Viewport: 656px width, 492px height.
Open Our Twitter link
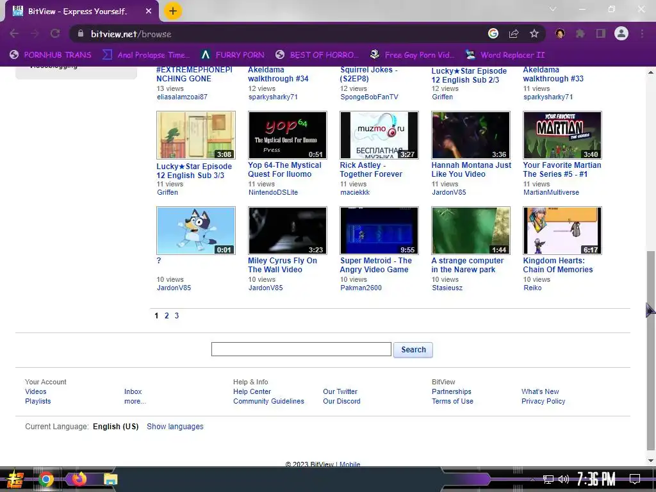pyautogui.click(x=340, y=391)
